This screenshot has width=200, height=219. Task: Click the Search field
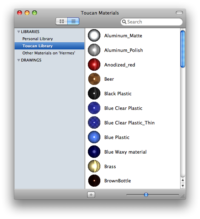pyautogui.click(x=152, y=22)
